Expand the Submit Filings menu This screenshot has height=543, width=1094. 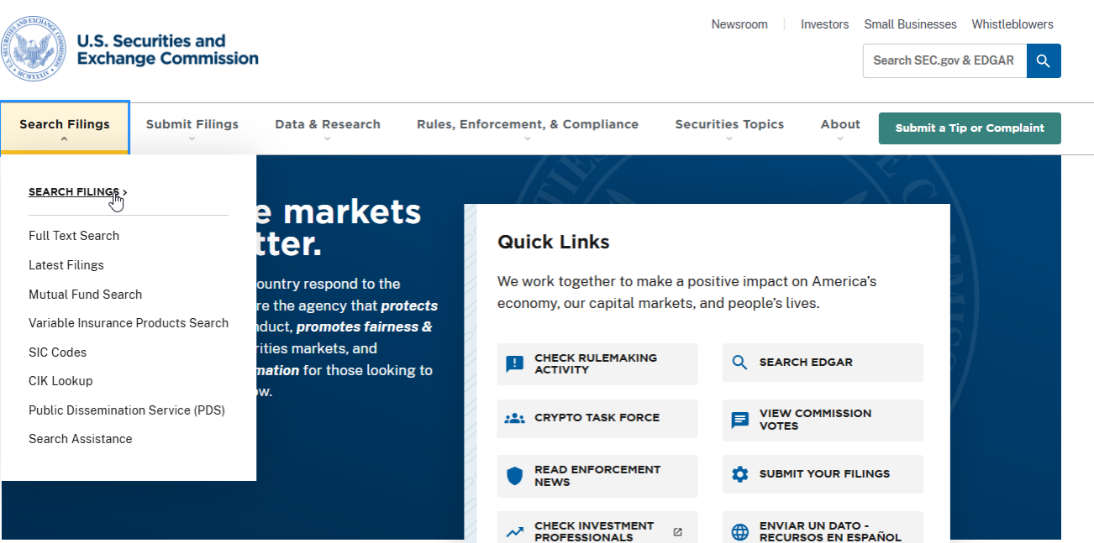coord(192,128)
